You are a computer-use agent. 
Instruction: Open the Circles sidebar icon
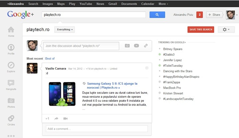[11, 118]
